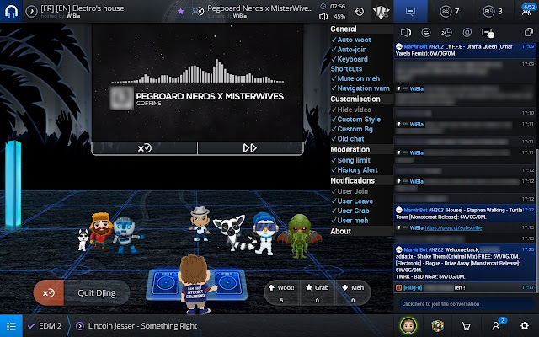
Task: Click the Meh vote button
Action: coord(353,293)
